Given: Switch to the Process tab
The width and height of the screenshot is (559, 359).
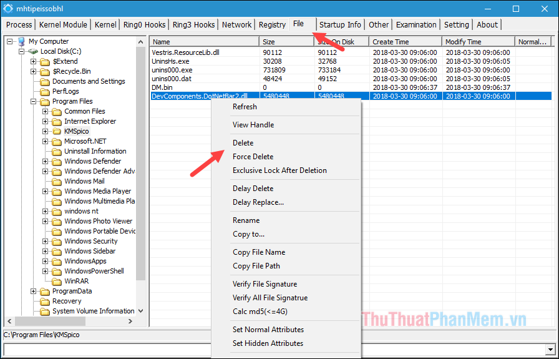Looking at the screenshot, I should pyautogui.click(x=19, y=24).
